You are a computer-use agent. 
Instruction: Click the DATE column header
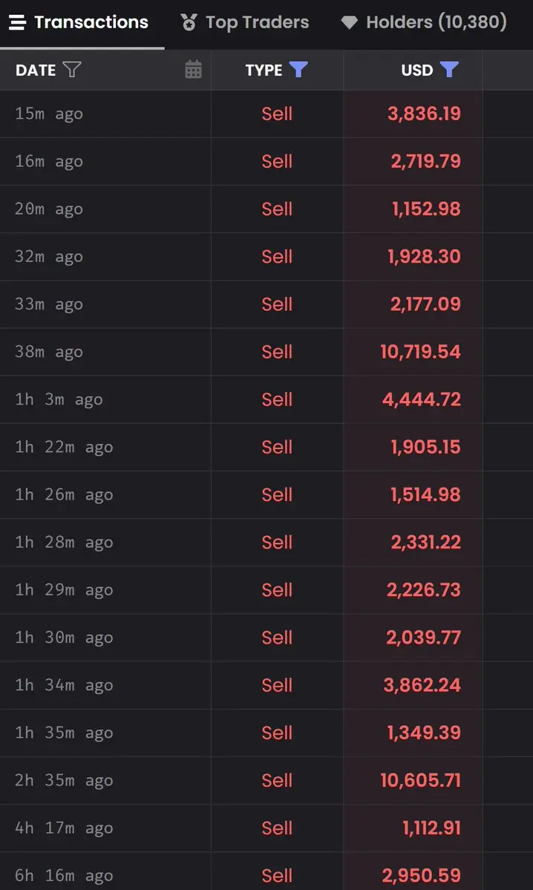[36, 70]
